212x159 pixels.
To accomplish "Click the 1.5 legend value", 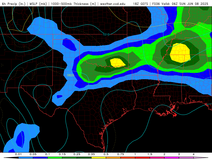I will (150, 154).
